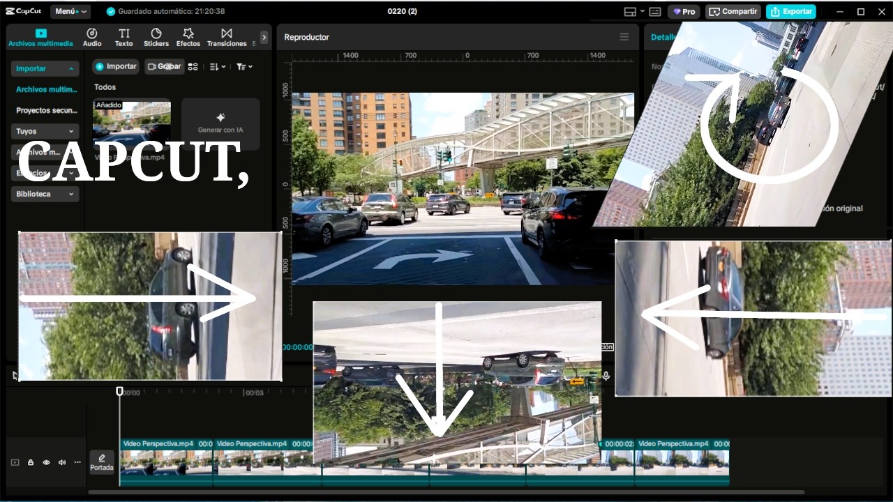This screenshot has height=502, width=893.
Task: Click the timeline playhead marker
Action: (x=119, y=391)
